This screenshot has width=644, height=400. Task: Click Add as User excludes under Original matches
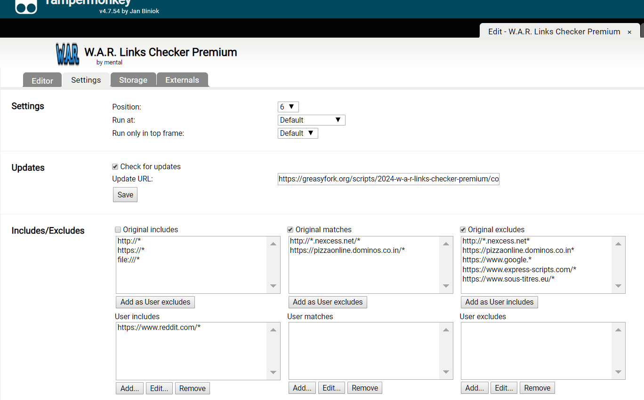click(x=328, y=302)
